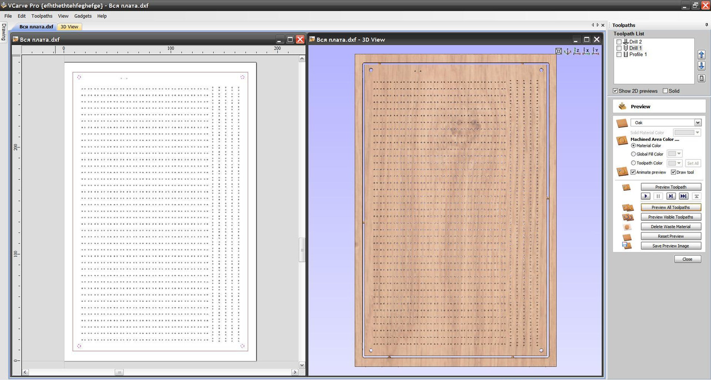Select the isometric view icon in 3D View

click(568, 51)
